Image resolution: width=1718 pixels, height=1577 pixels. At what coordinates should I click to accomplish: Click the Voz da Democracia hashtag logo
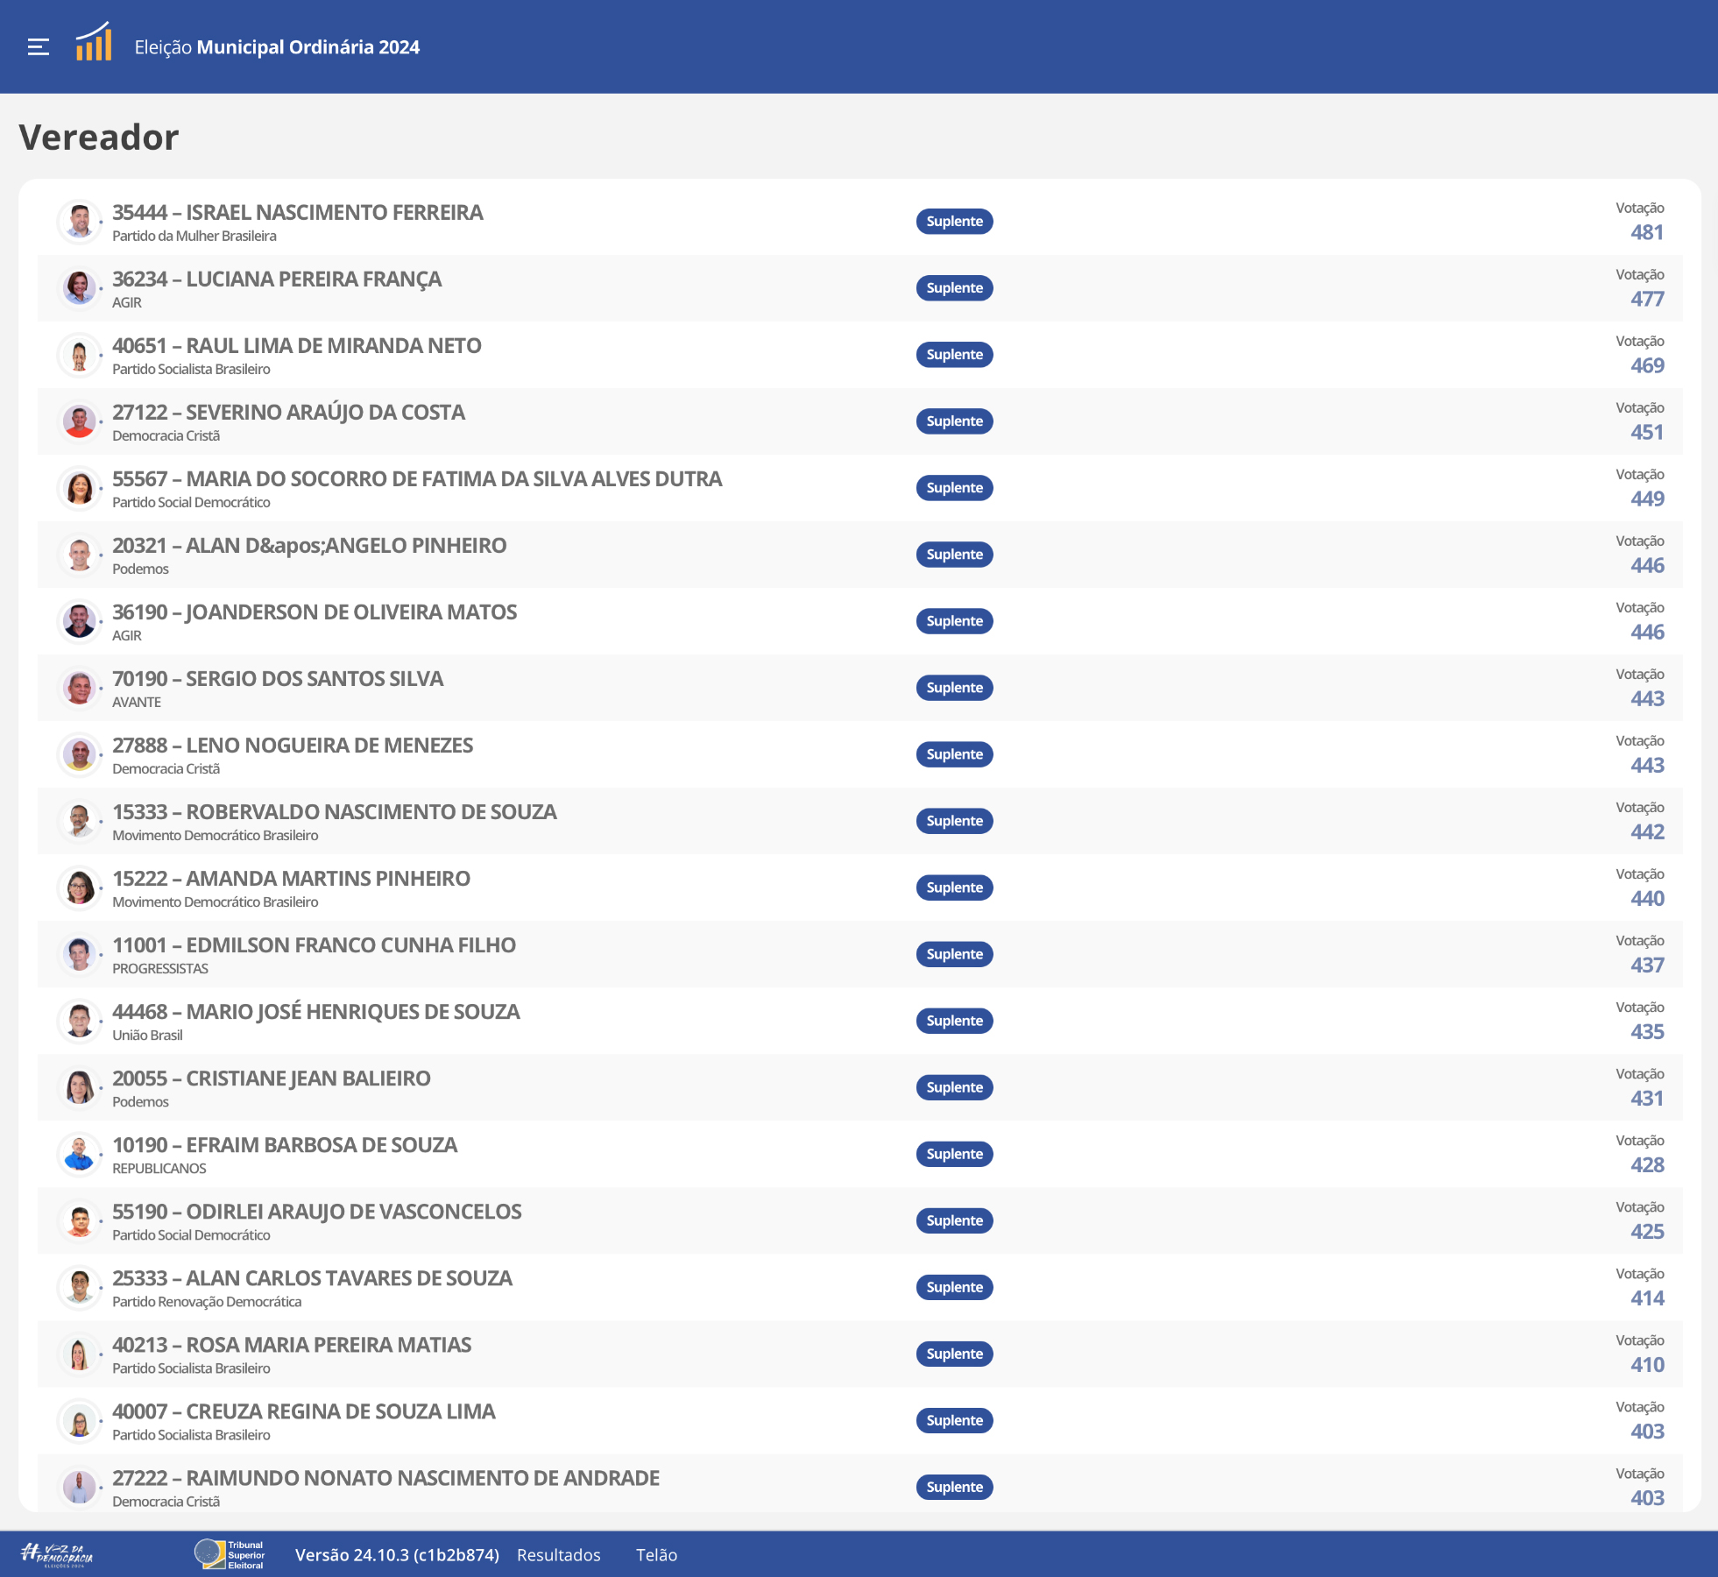click(x=57, y=1555)
